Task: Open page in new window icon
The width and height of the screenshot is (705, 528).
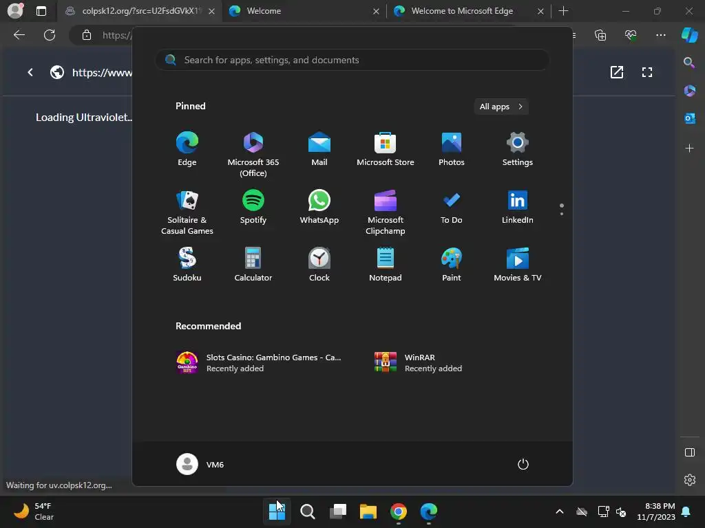Action: pos(617,71)
